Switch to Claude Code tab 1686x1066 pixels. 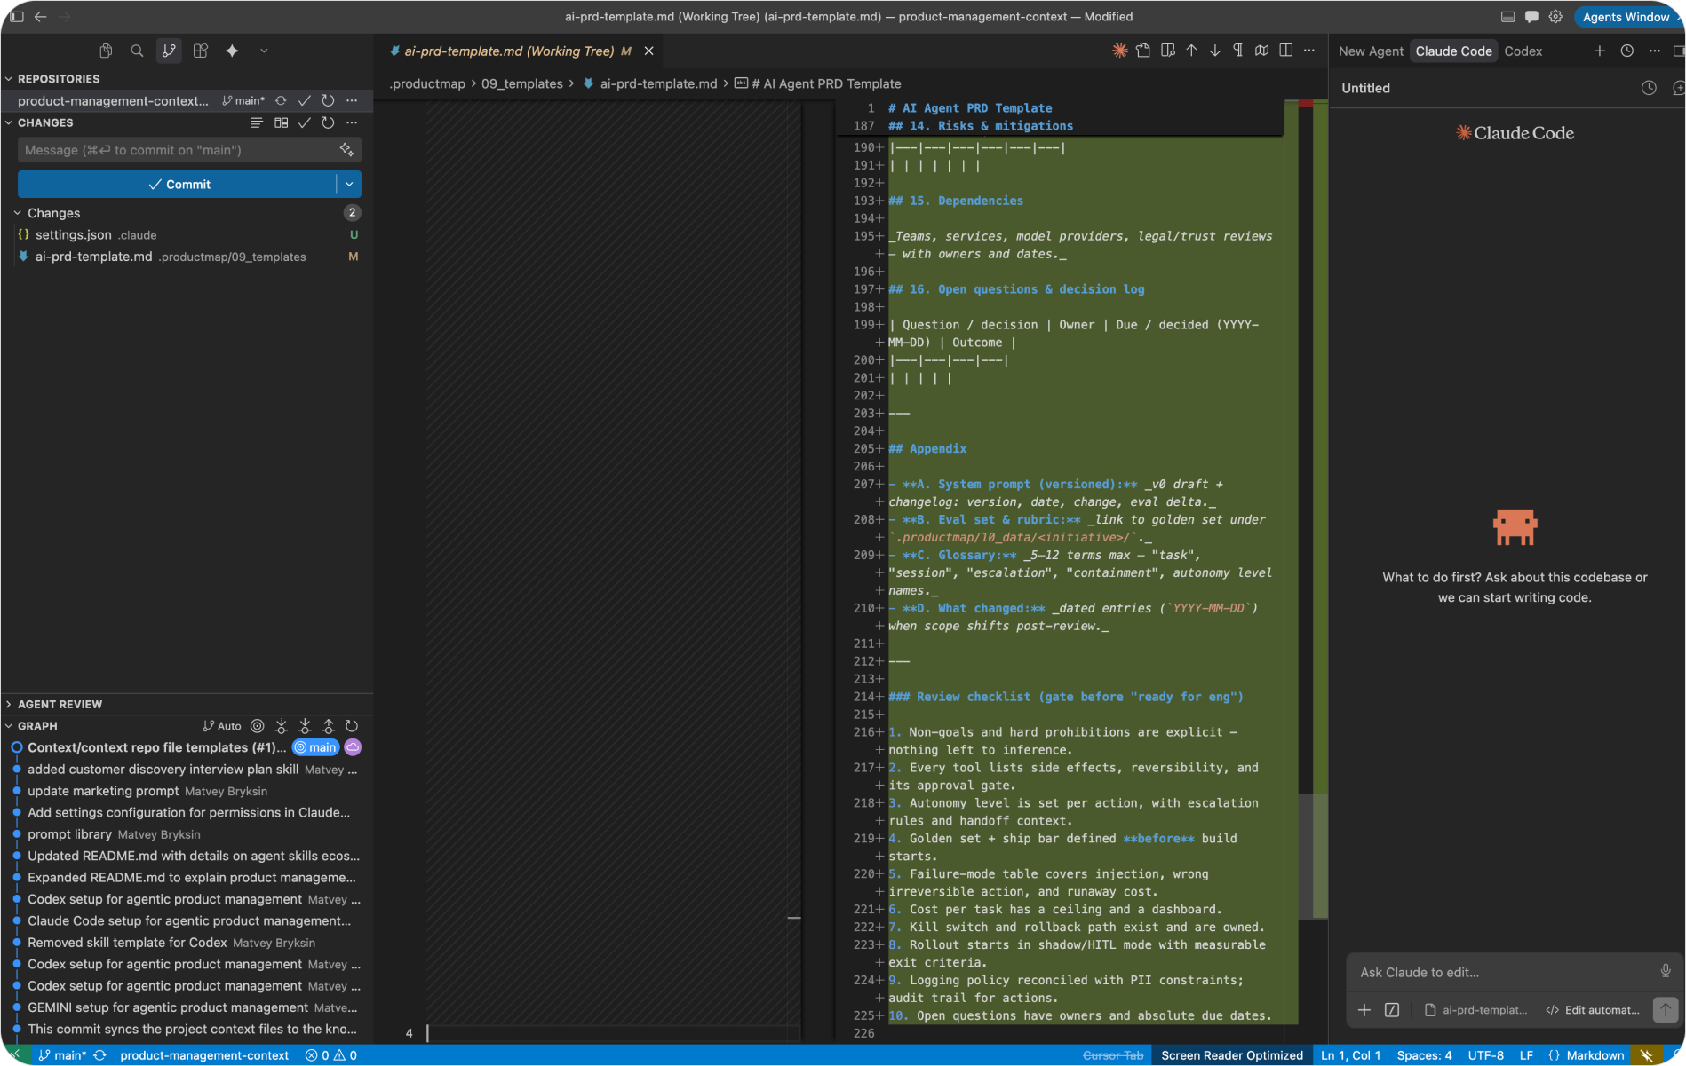[1453, 51]
